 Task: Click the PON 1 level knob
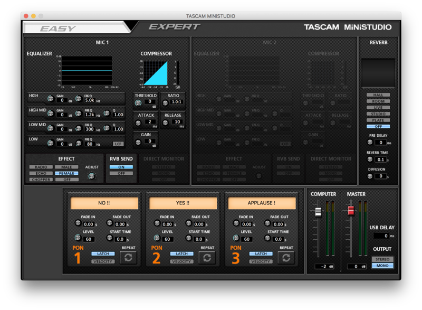[x=78, y=238]
